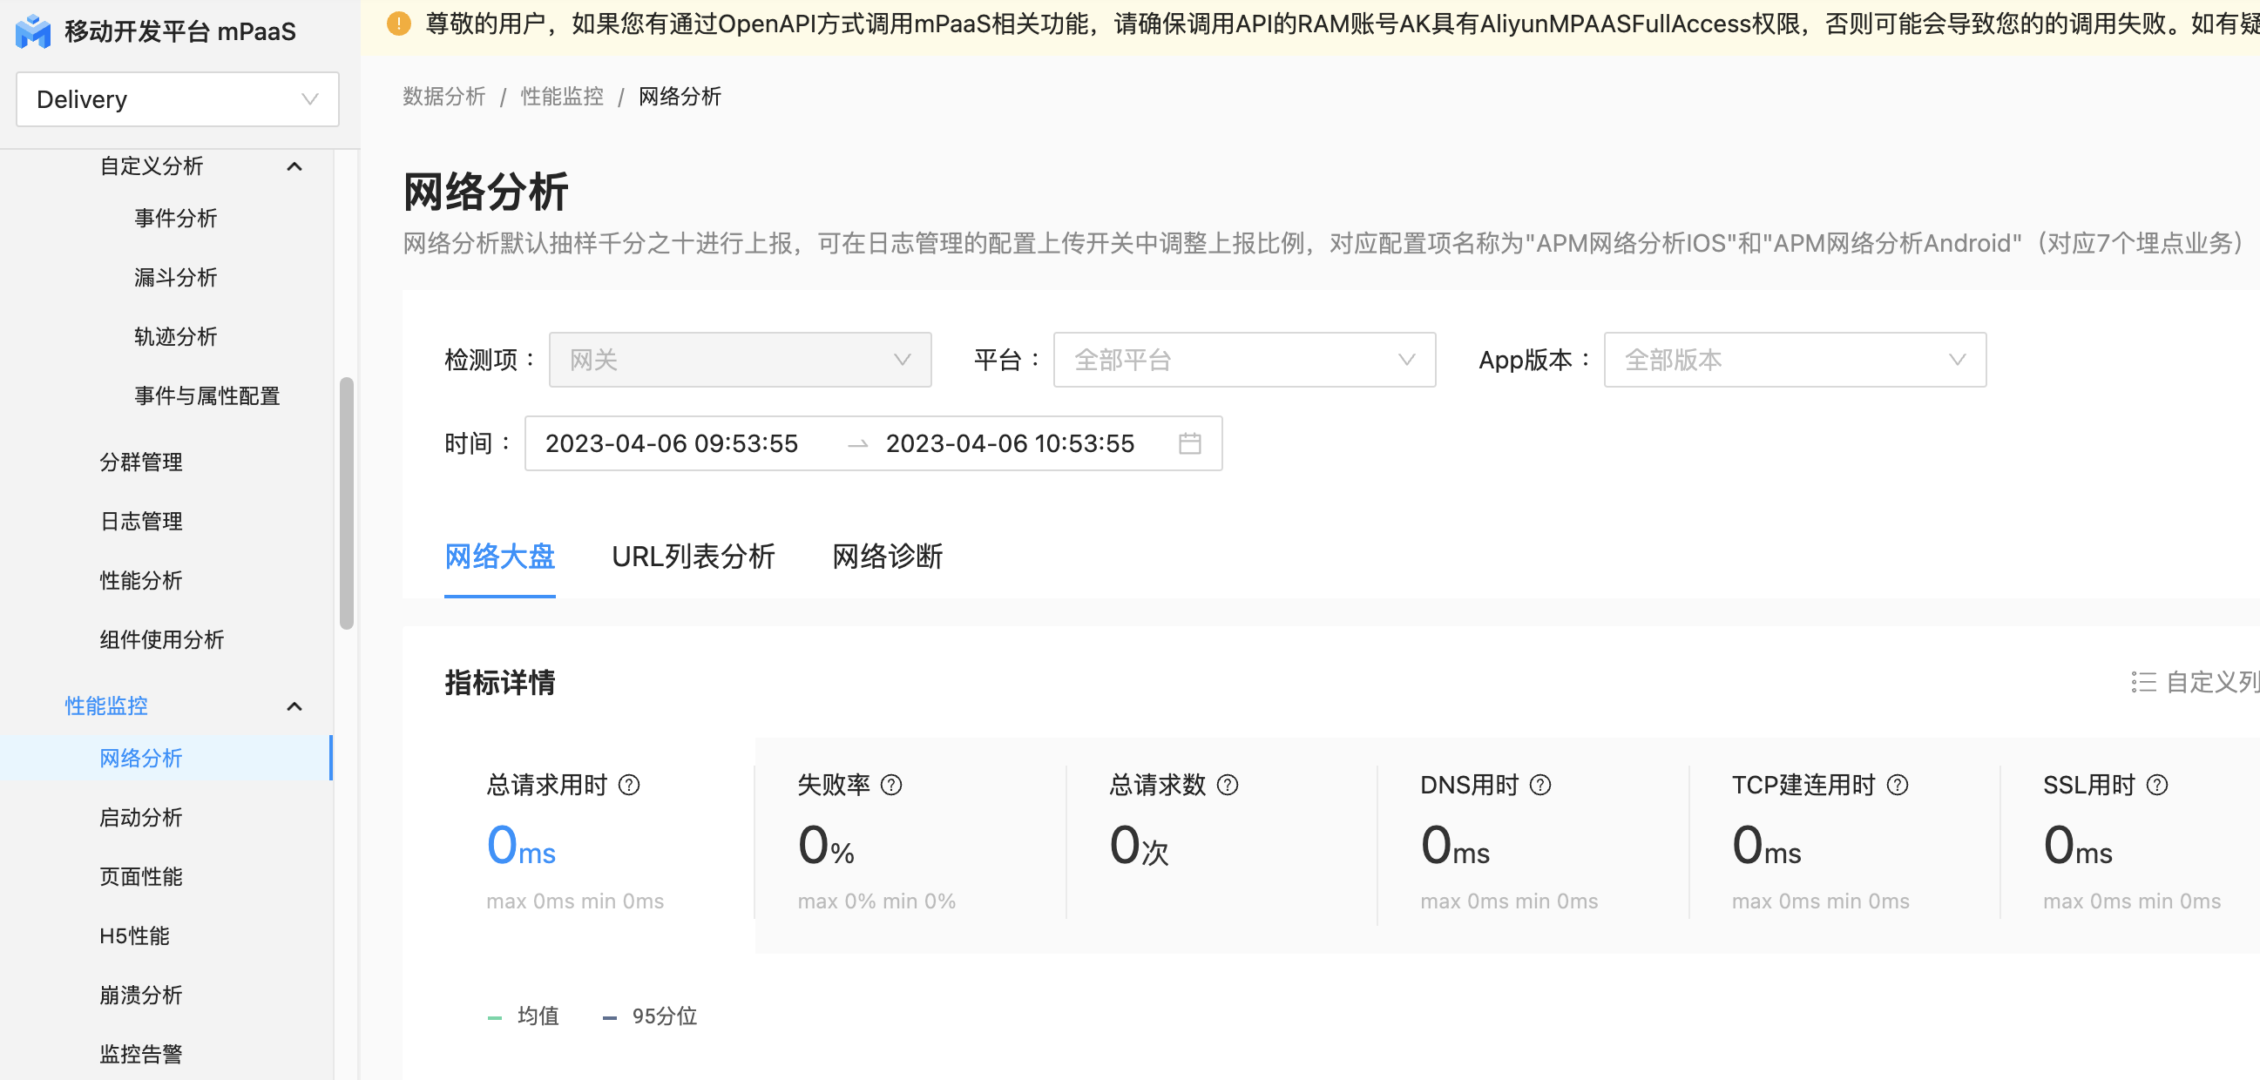The height and width of the screenshot is (1080, 2260).
Task: Open 监控告警 in the sidebar
Action: (141, 1054)
